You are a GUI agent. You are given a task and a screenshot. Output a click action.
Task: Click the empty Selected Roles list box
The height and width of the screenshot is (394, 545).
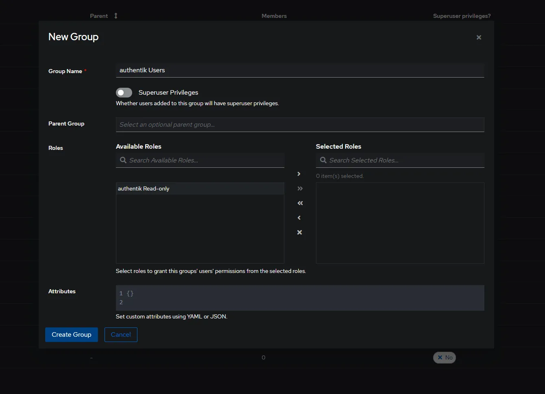click(x=400, y=223)
